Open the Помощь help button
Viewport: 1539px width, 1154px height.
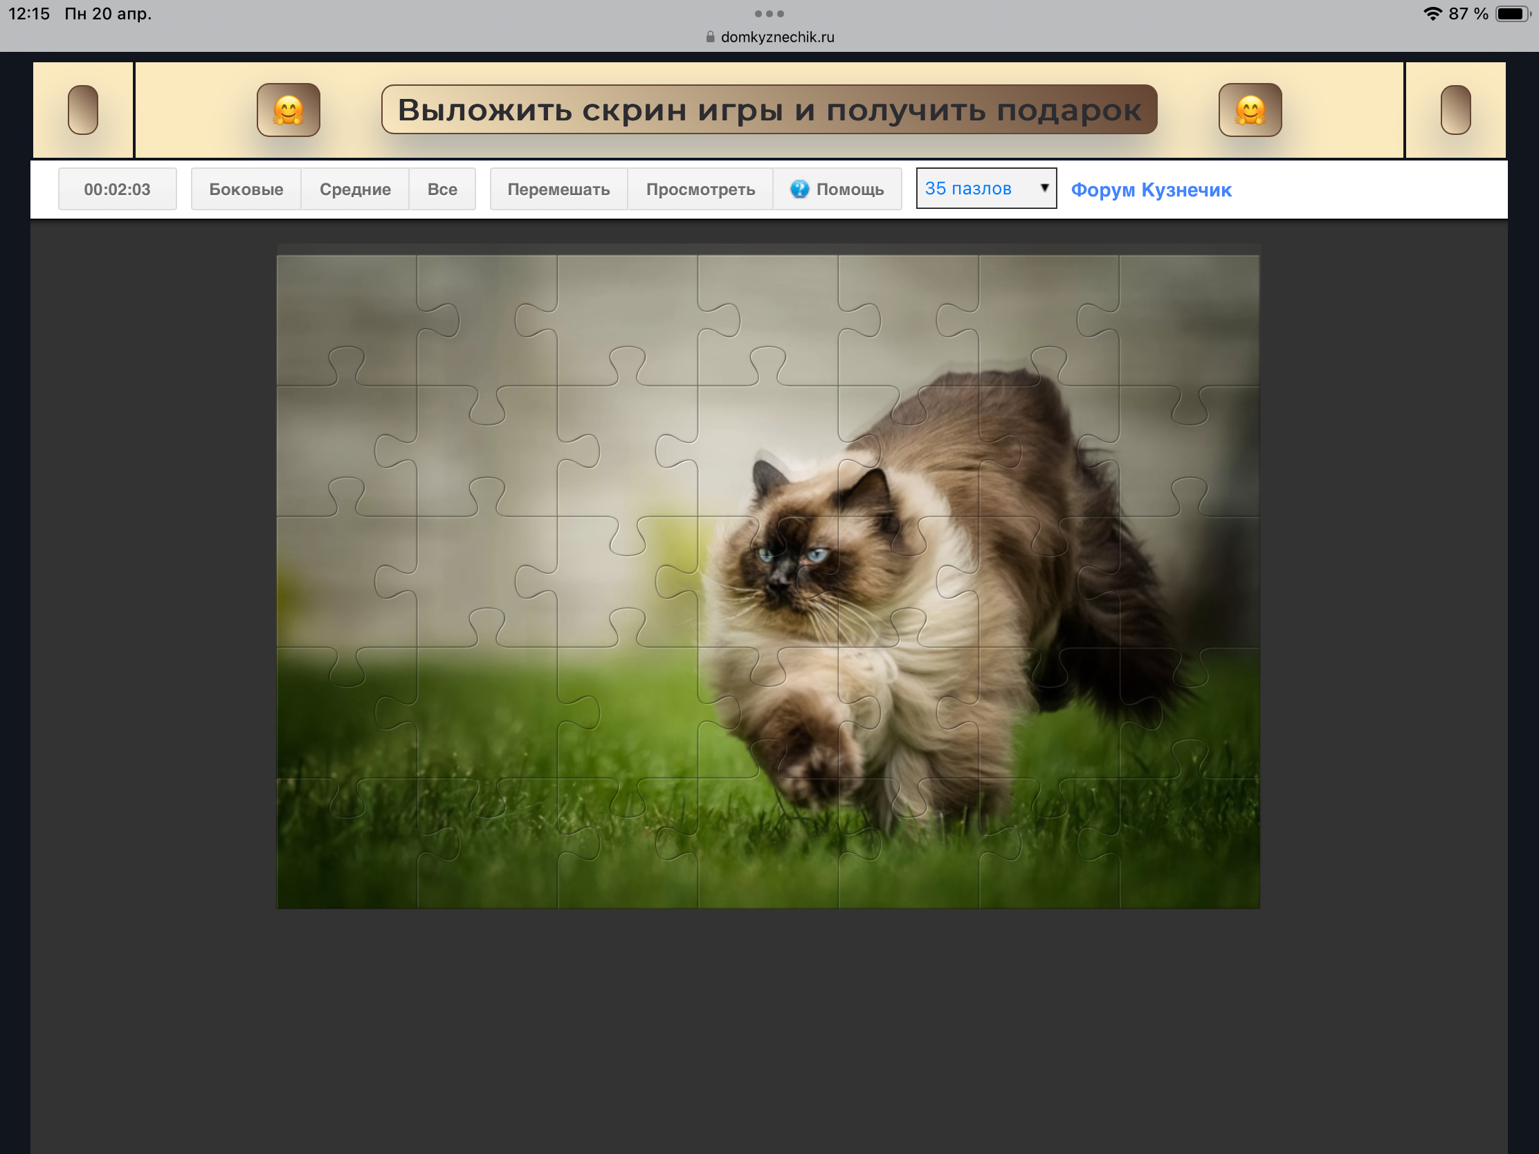[x=849, y=189]
